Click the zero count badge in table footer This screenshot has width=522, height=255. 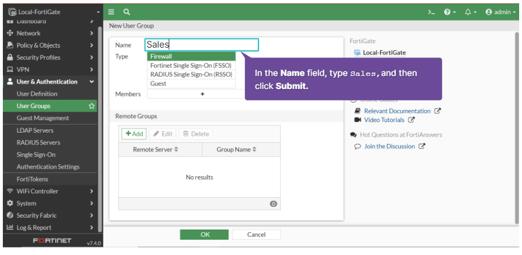point(273,204)
